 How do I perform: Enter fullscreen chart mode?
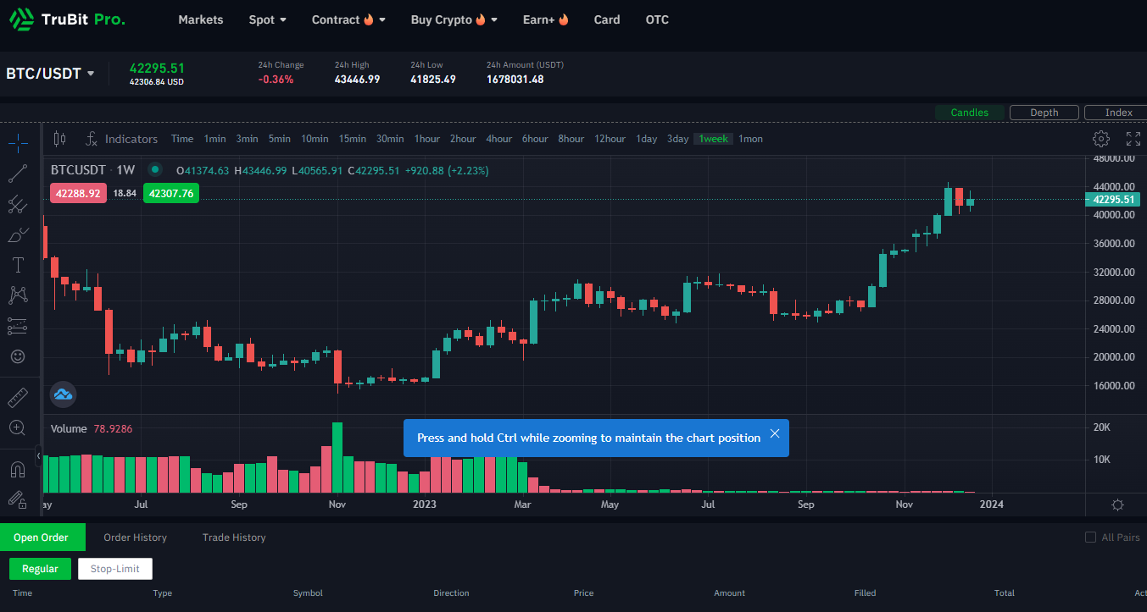[1133, 139]
